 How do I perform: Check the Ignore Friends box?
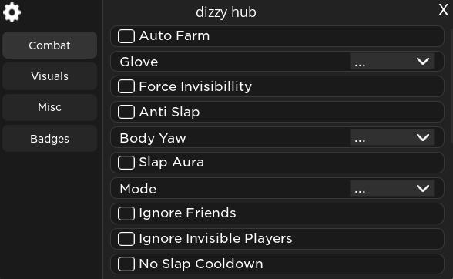[x=126, y=213]
